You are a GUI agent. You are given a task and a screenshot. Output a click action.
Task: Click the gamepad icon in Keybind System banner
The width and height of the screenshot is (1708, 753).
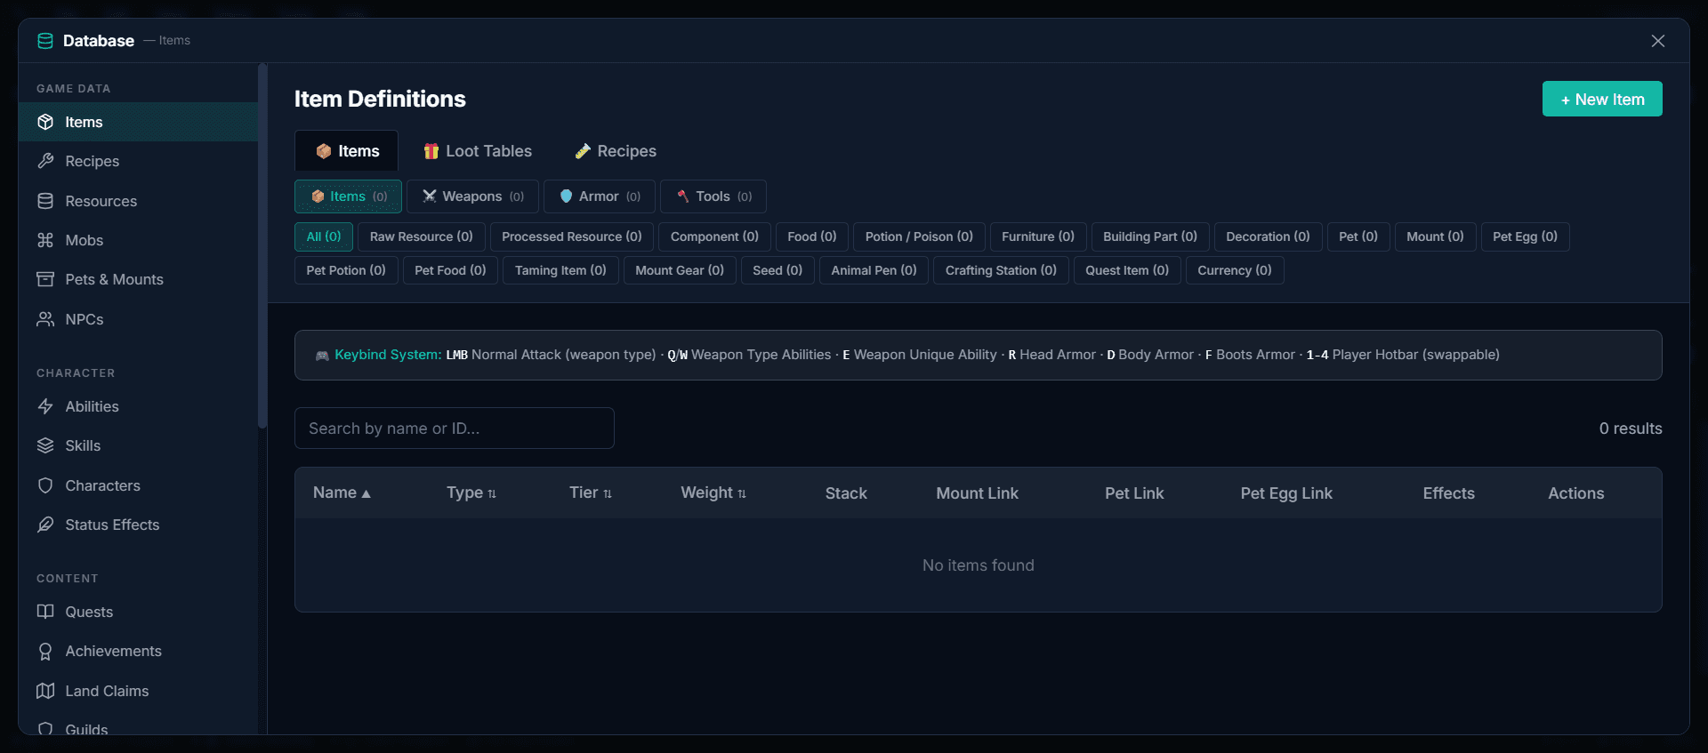(322, 356)
